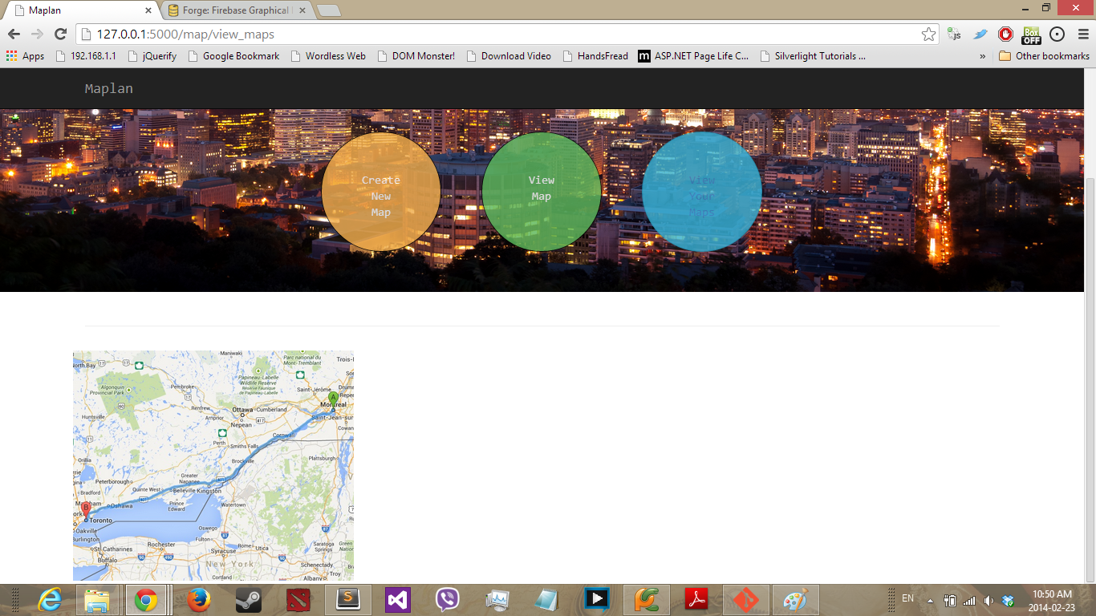Launch Internet Explorer from the taskbar
Viewport: 1096px width, 616px height.
tap(50, 600)
